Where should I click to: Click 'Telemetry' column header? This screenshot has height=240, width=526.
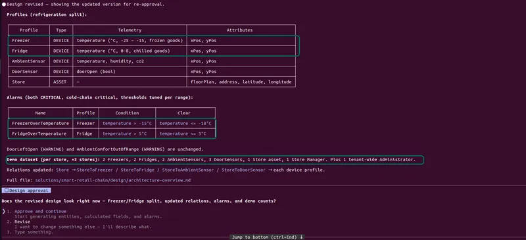[130, 30]
